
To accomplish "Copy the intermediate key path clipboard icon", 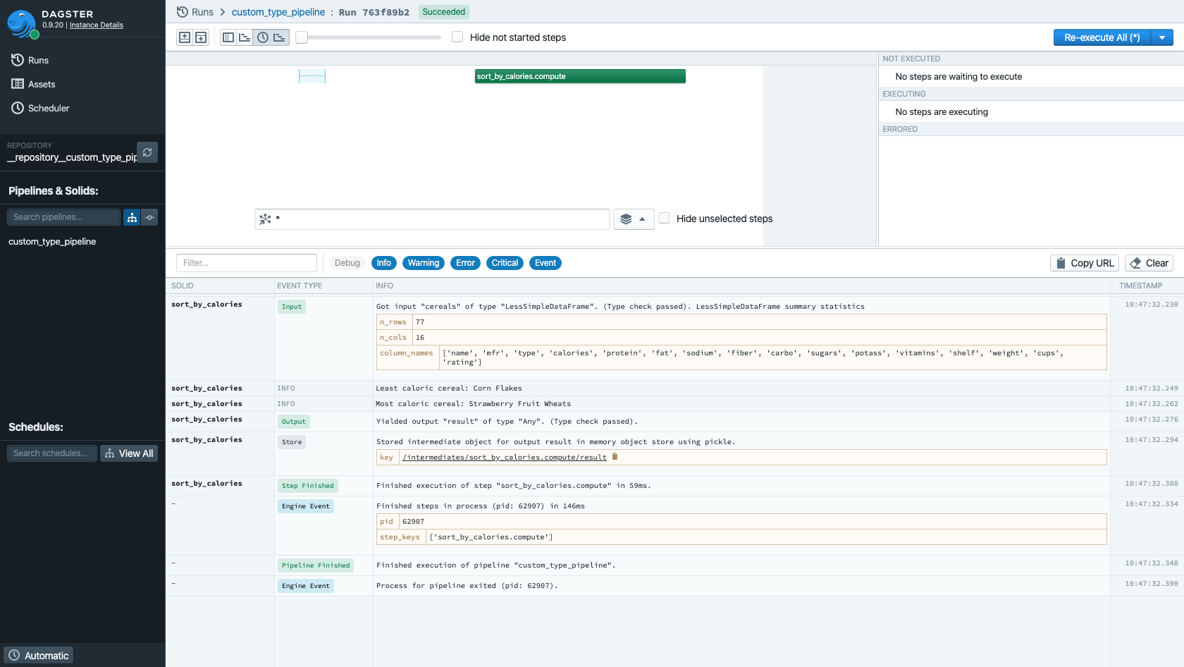I will (615, 457).
